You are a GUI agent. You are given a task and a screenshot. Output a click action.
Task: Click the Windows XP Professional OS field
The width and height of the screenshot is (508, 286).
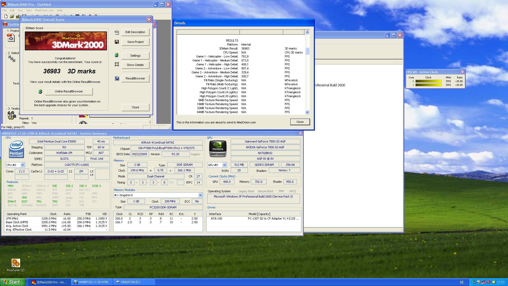tap(253, 199)
